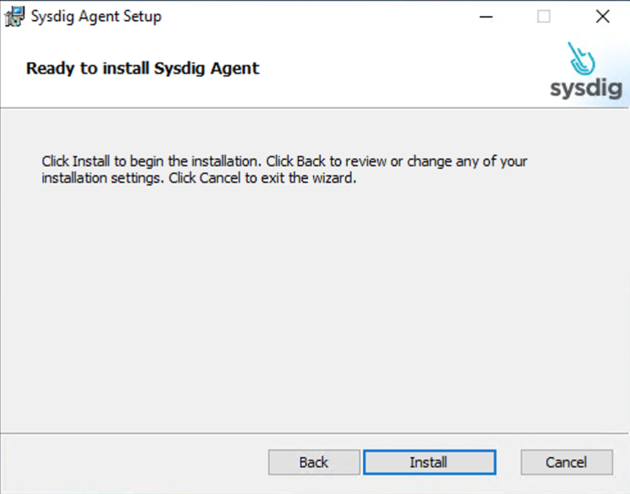Click the maximize button on the title bar
The height and width of the screenshot is (494, 630).
(544, 17)
